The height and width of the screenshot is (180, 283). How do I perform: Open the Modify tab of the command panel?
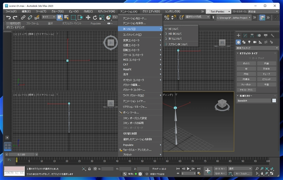click(245, 36)
